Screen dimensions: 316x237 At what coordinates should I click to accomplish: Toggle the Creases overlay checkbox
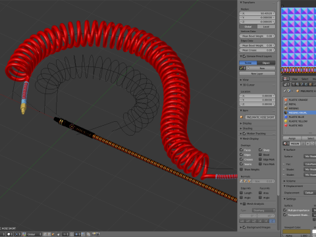pyautogui.click(x=242, y=159)
